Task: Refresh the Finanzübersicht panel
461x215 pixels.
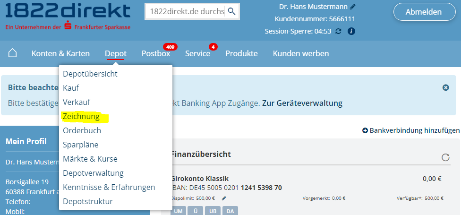Action: tap(445, 157)
